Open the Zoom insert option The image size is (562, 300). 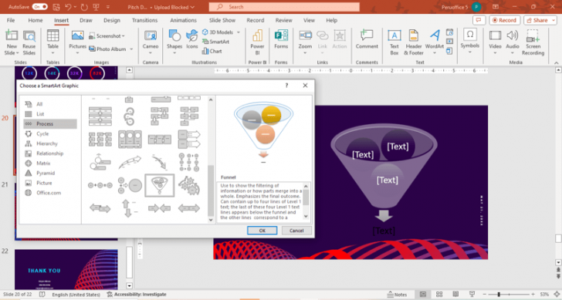305,42
